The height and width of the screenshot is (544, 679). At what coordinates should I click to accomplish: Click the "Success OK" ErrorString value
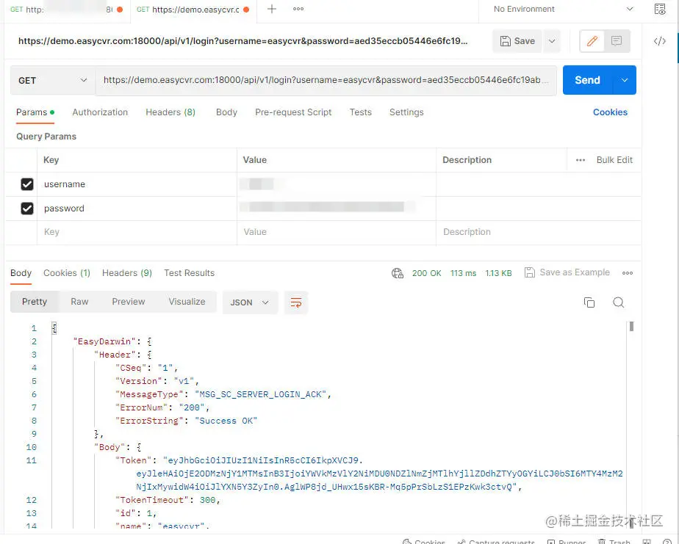coord(226,421)
